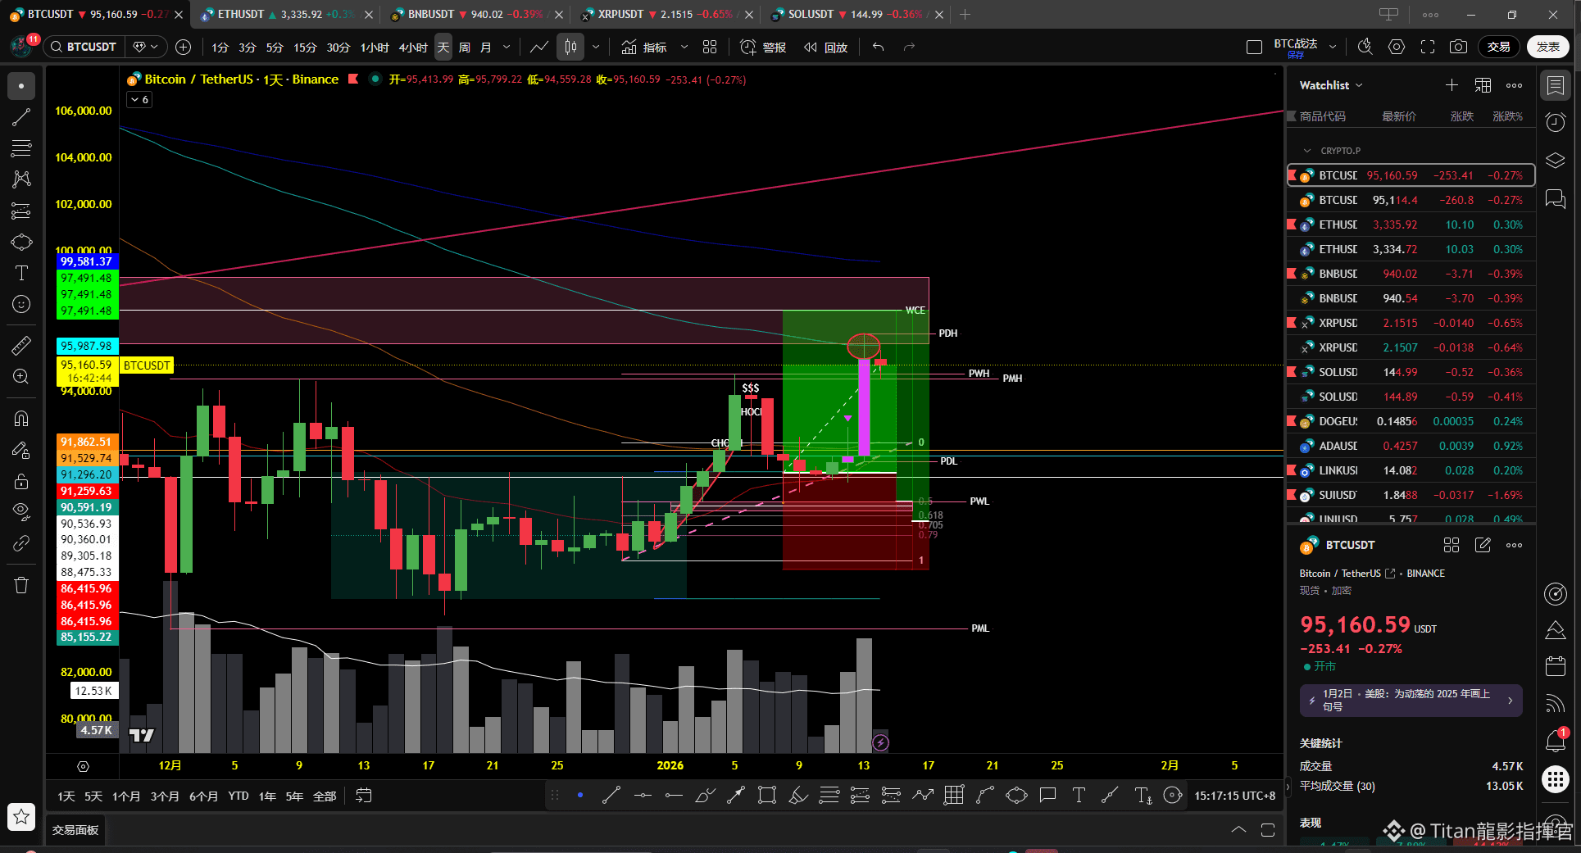Open the BTC战法 layout dropdown arrow
Image resolution: width=1581 pixels, height=853 pixels.
coord(1333,48)
